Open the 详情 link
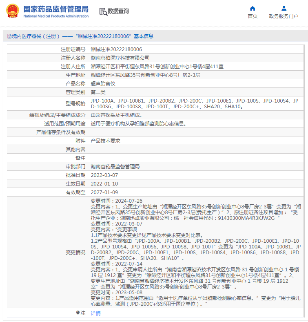This screenshot has height=322, width=308. (x=95, y=313)
